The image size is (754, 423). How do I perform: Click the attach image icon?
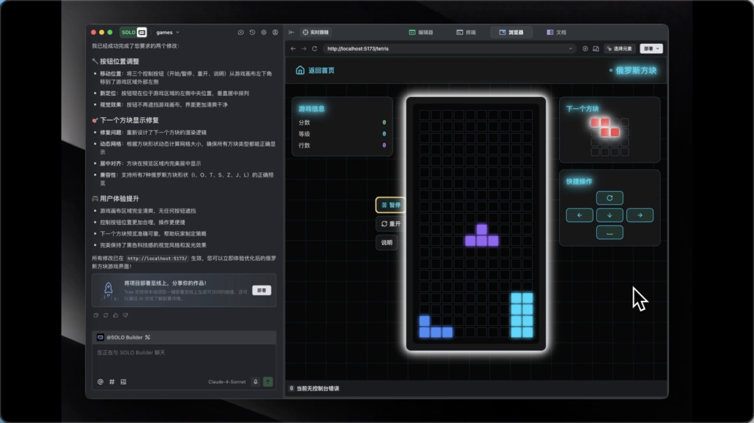pos(123,382)
